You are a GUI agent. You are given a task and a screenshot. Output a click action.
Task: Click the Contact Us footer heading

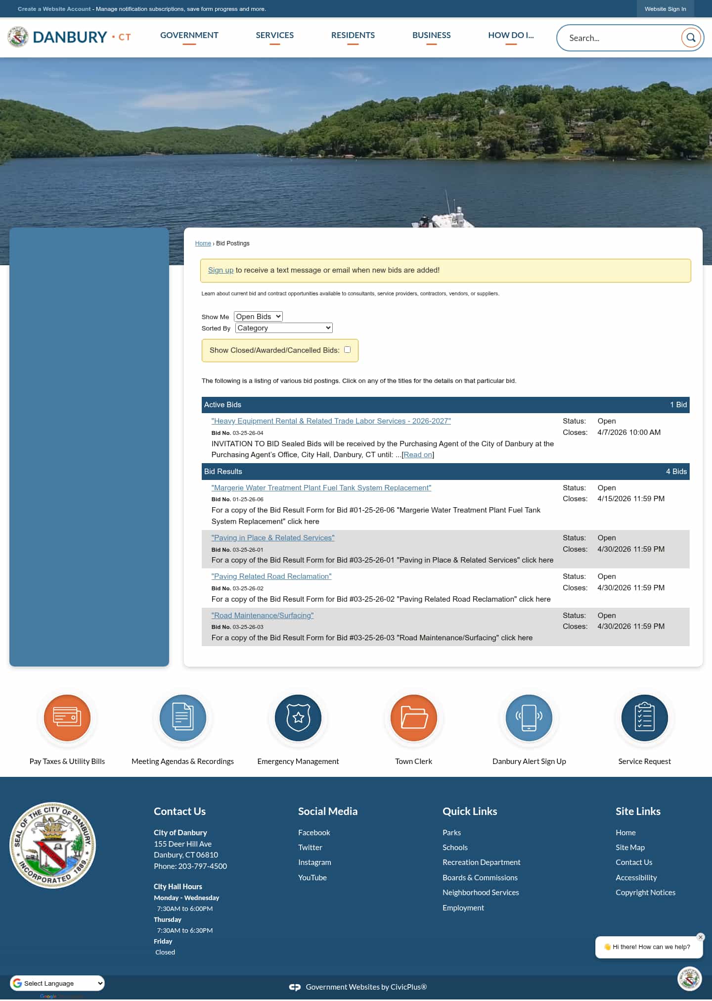(x=179, y=811)
